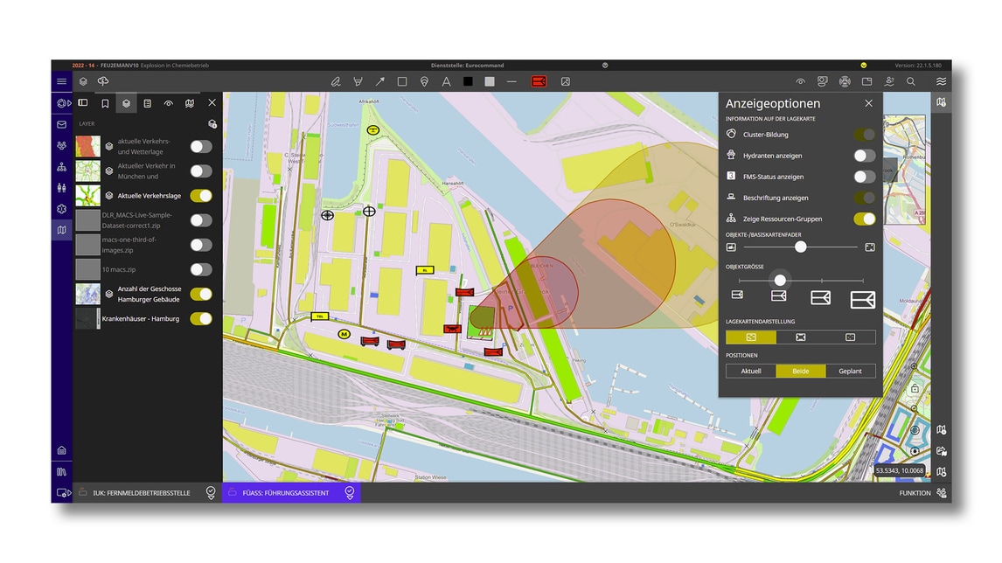Open the magnifier search icon top right

pyautogui.click(x=911, y=80)
